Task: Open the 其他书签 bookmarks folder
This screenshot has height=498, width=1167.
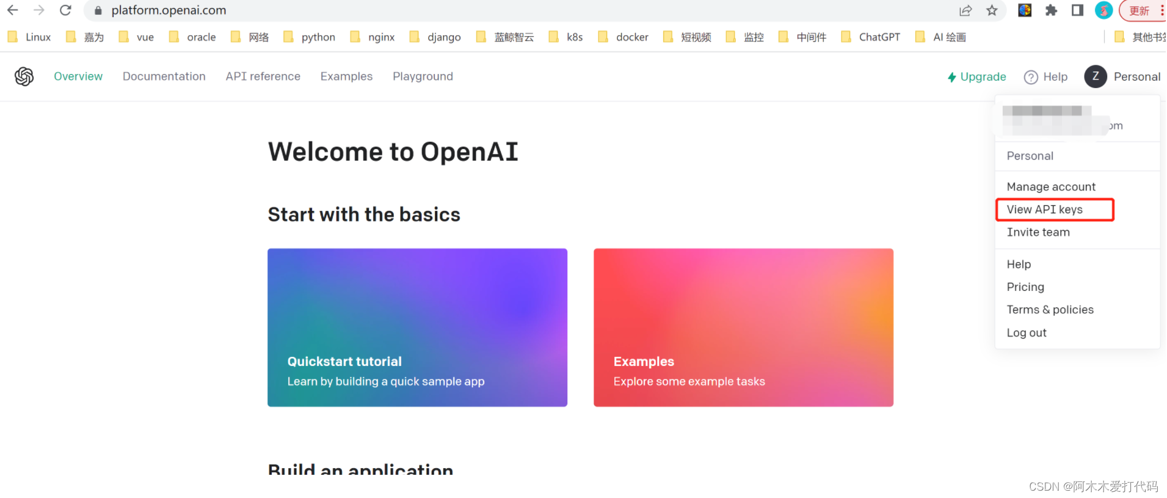Action: 1140,37
